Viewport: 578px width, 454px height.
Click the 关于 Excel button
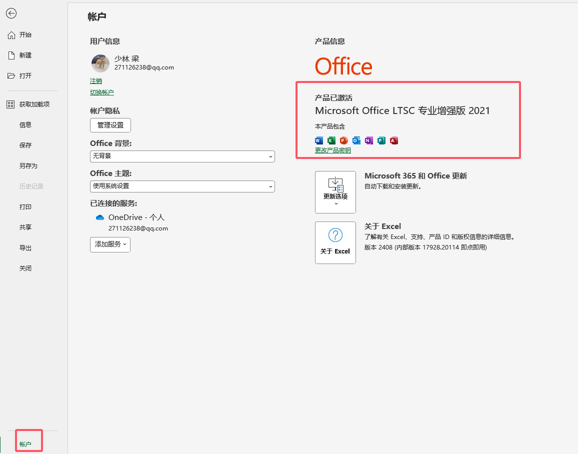(335, 242)
